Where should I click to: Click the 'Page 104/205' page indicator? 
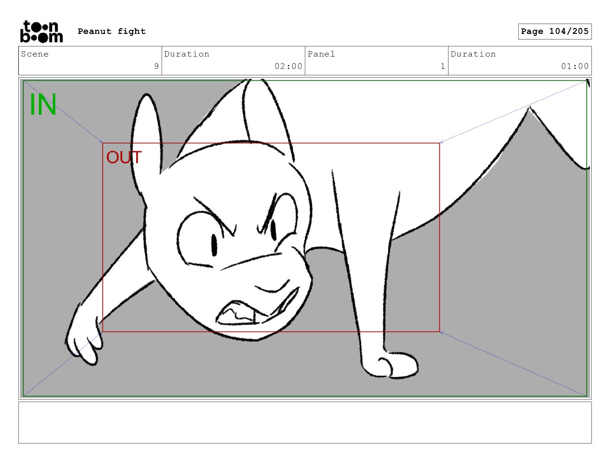coord(555,32)
